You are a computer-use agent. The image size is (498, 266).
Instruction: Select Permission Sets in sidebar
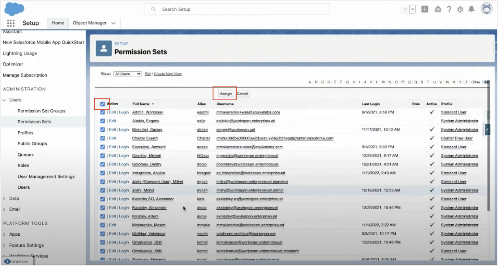tap(34, 122)
